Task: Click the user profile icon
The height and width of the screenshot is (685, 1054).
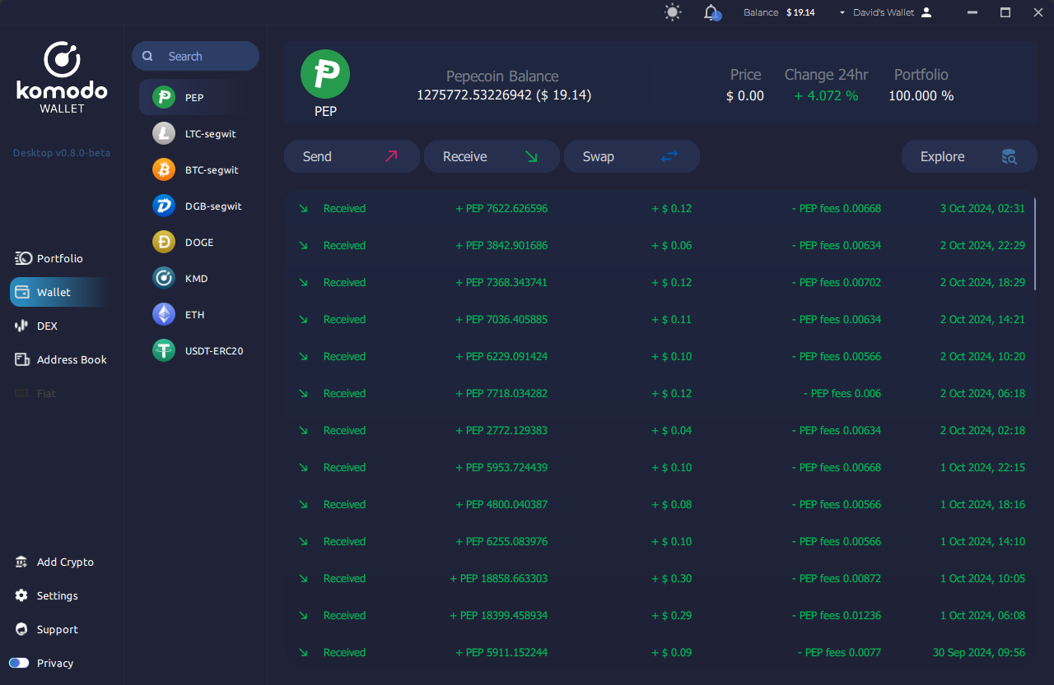Action: pos(926,12)
